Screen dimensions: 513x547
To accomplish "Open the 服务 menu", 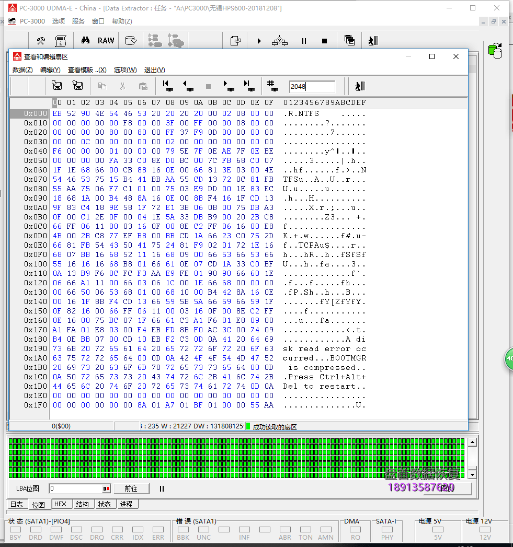I will pyautogui.click(x=78, y=21).
